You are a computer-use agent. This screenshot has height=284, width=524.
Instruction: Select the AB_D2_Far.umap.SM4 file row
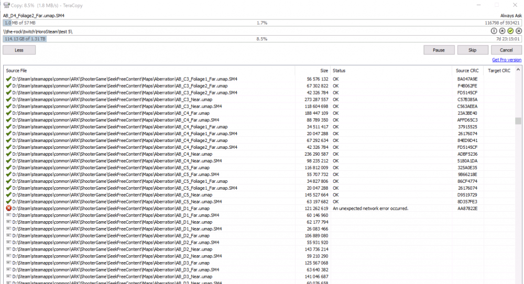point(259,242)
